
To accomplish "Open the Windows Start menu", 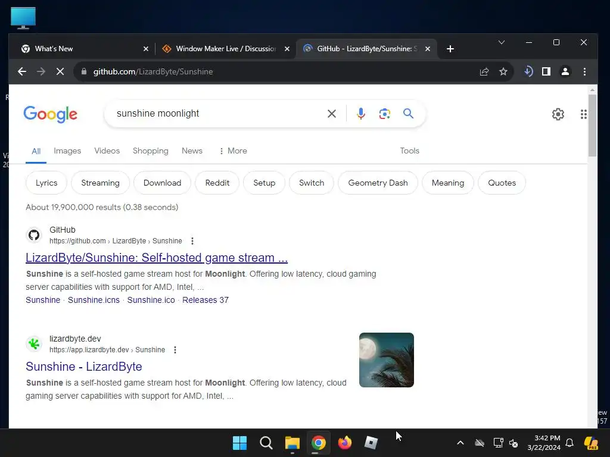I will [239, 443].
